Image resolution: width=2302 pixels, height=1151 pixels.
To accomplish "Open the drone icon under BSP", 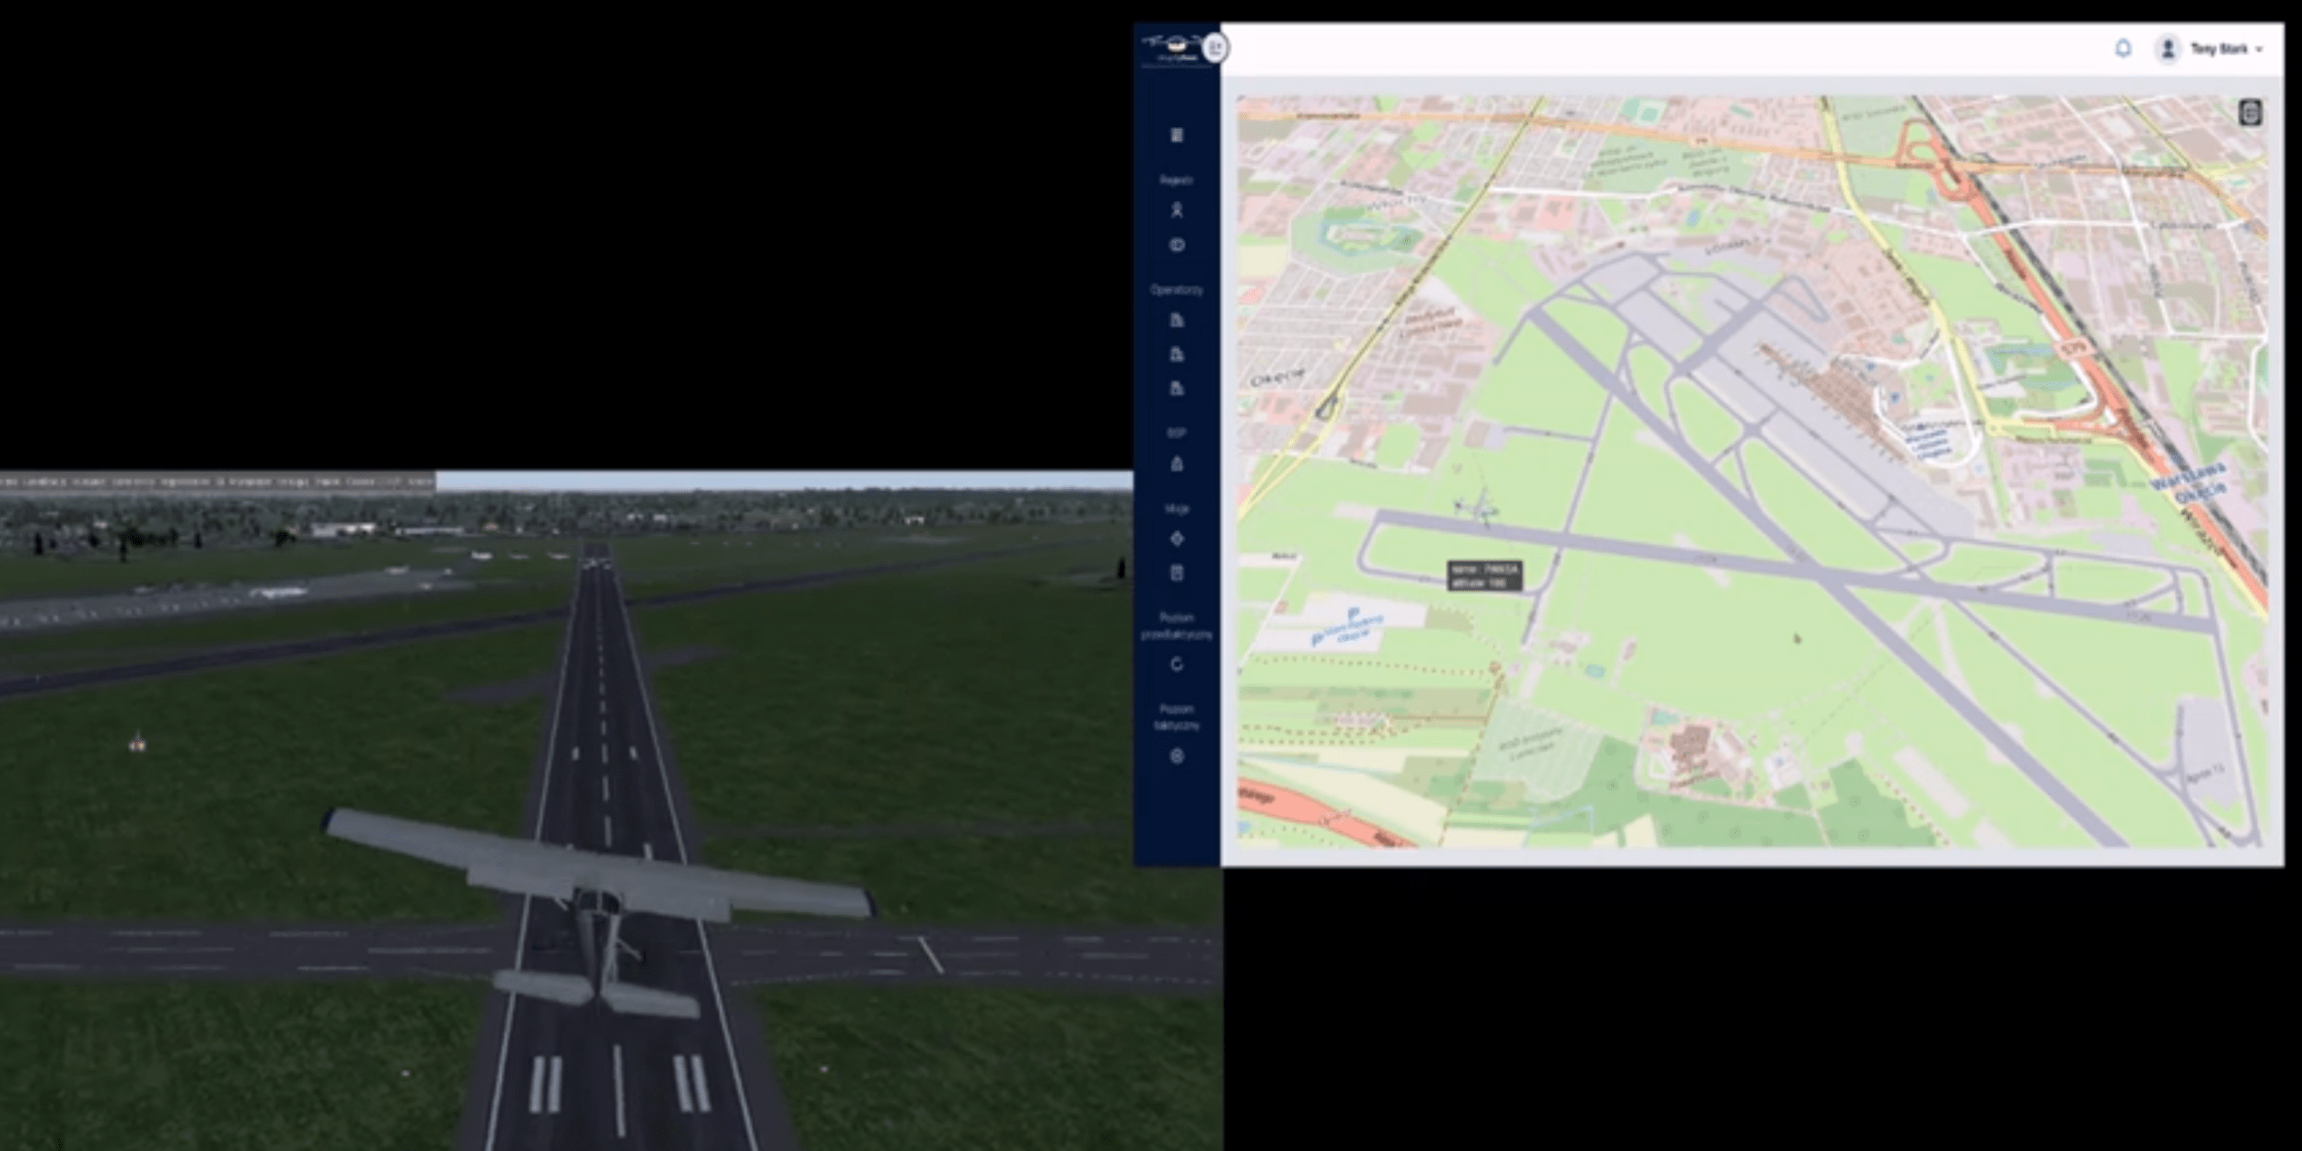I will [1177, 464].
